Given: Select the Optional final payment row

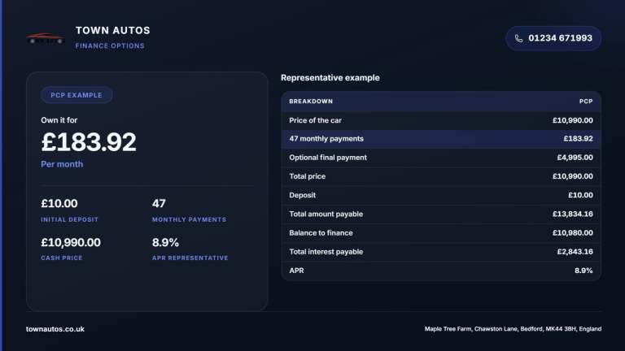Looking at the screenshot, I should point(441,158).
